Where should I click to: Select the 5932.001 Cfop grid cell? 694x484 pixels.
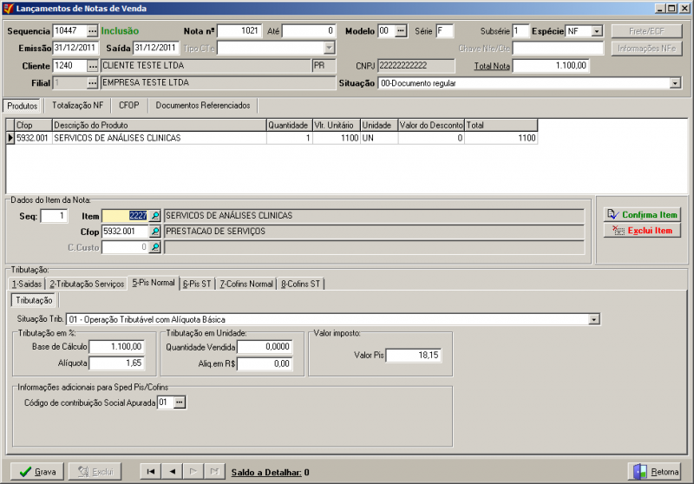click(x=33, y=138)
